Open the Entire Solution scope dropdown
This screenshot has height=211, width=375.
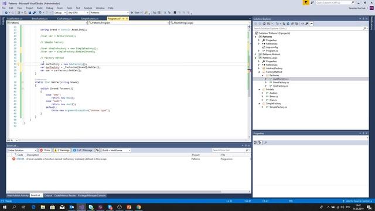(x=22, y=150)
